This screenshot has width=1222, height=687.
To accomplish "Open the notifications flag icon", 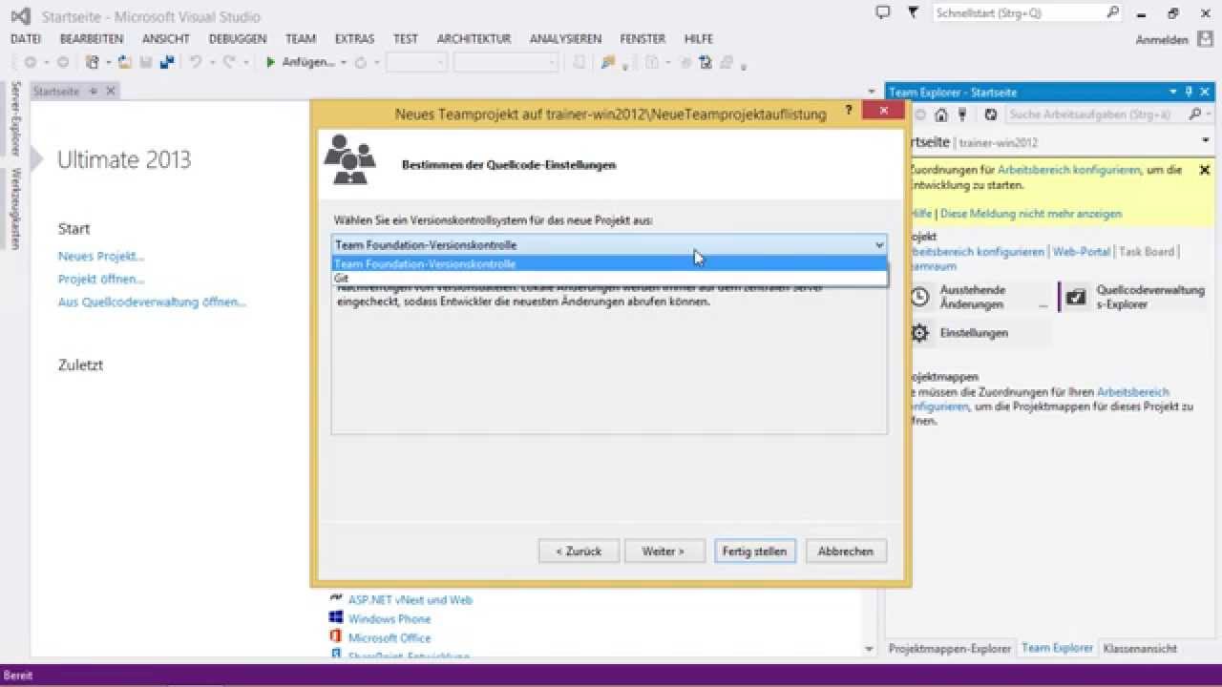I will (x=914, y=12).
